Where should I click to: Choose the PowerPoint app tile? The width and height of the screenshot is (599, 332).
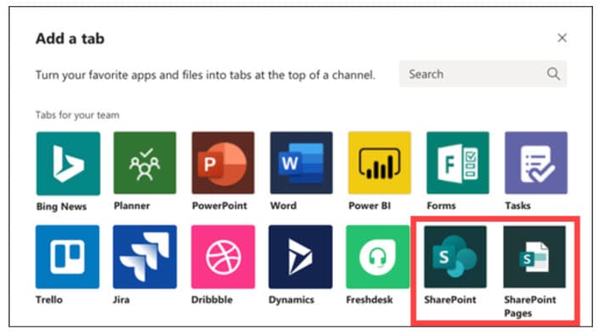(x=223, y=163)
